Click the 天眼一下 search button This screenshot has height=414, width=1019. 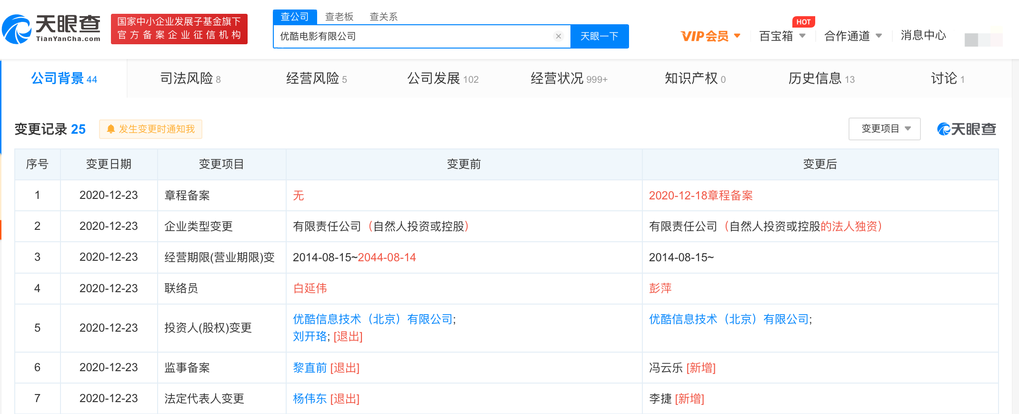tap(599, 36)
